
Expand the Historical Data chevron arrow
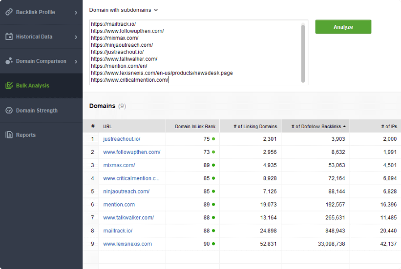click(76, 37)
